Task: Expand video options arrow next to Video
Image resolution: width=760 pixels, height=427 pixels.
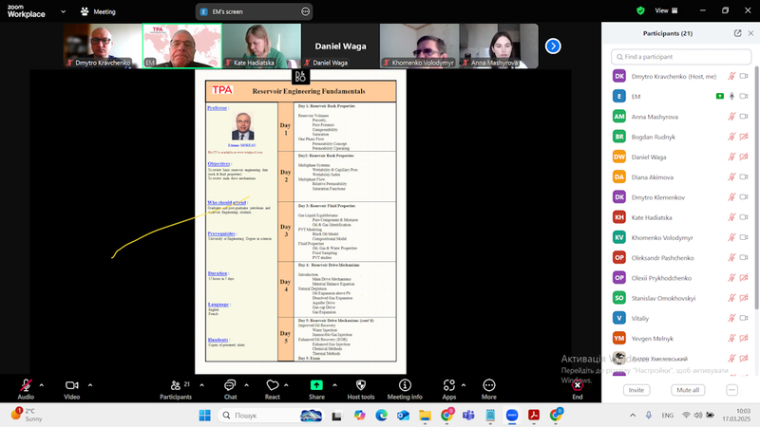Action: click(x=90, y=385)
